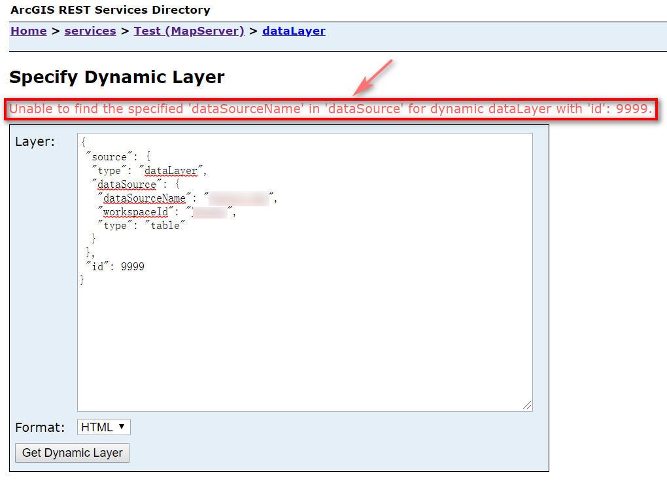
Task: Click the red dataSourceName error message
Action: [330, 109]
